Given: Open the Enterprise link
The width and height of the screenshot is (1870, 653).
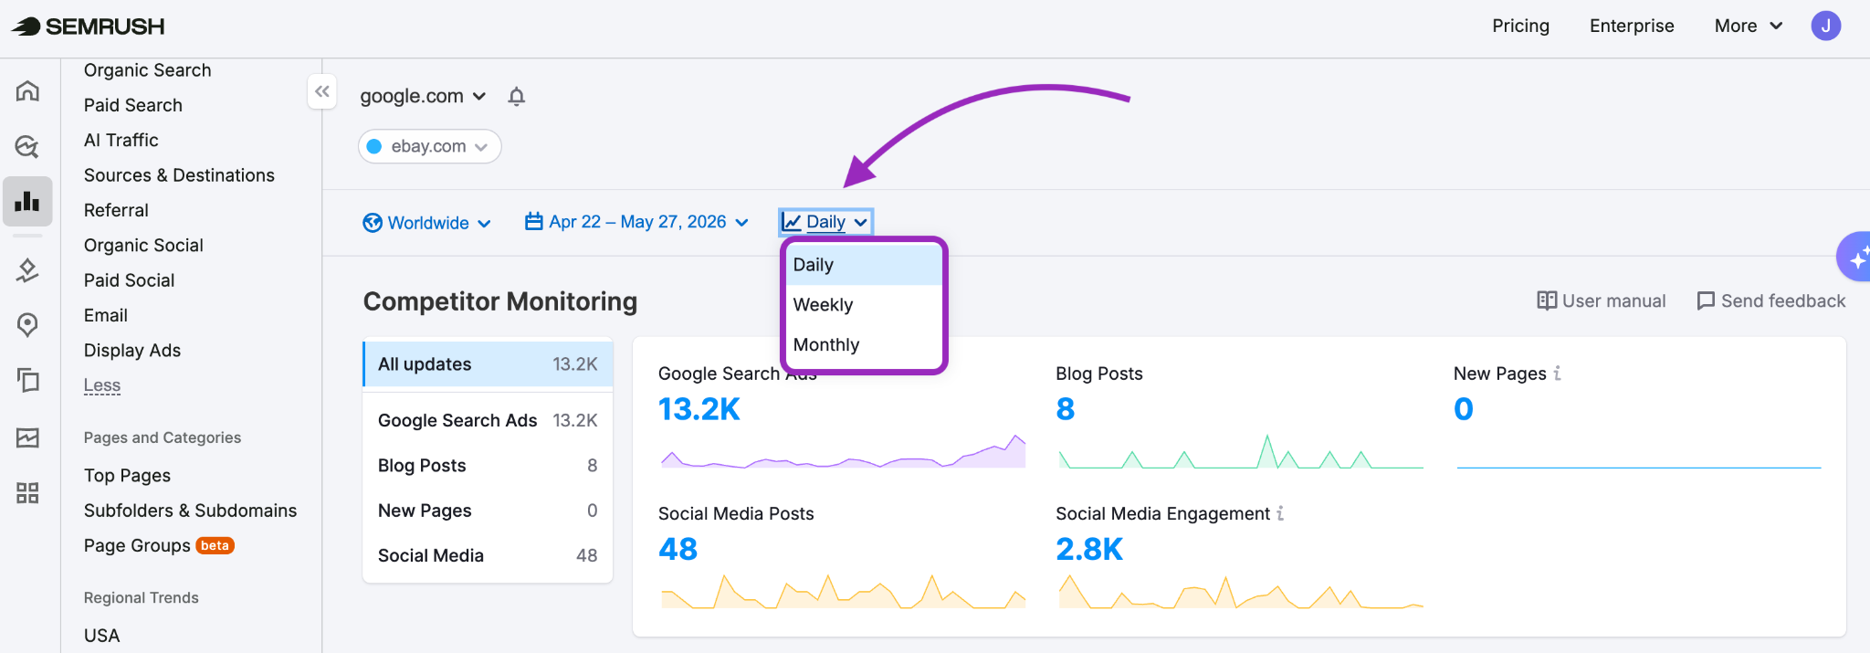Looking at the screenshot, I should pos(1632,26).
